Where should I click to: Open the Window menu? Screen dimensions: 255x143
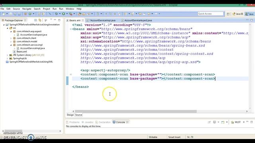pyautogui.click(x=70, y=9)
